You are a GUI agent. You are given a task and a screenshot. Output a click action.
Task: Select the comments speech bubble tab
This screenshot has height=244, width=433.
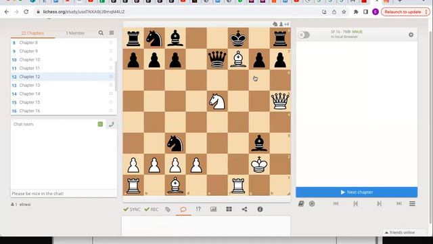pyautogui.click(x=183, y=209)
